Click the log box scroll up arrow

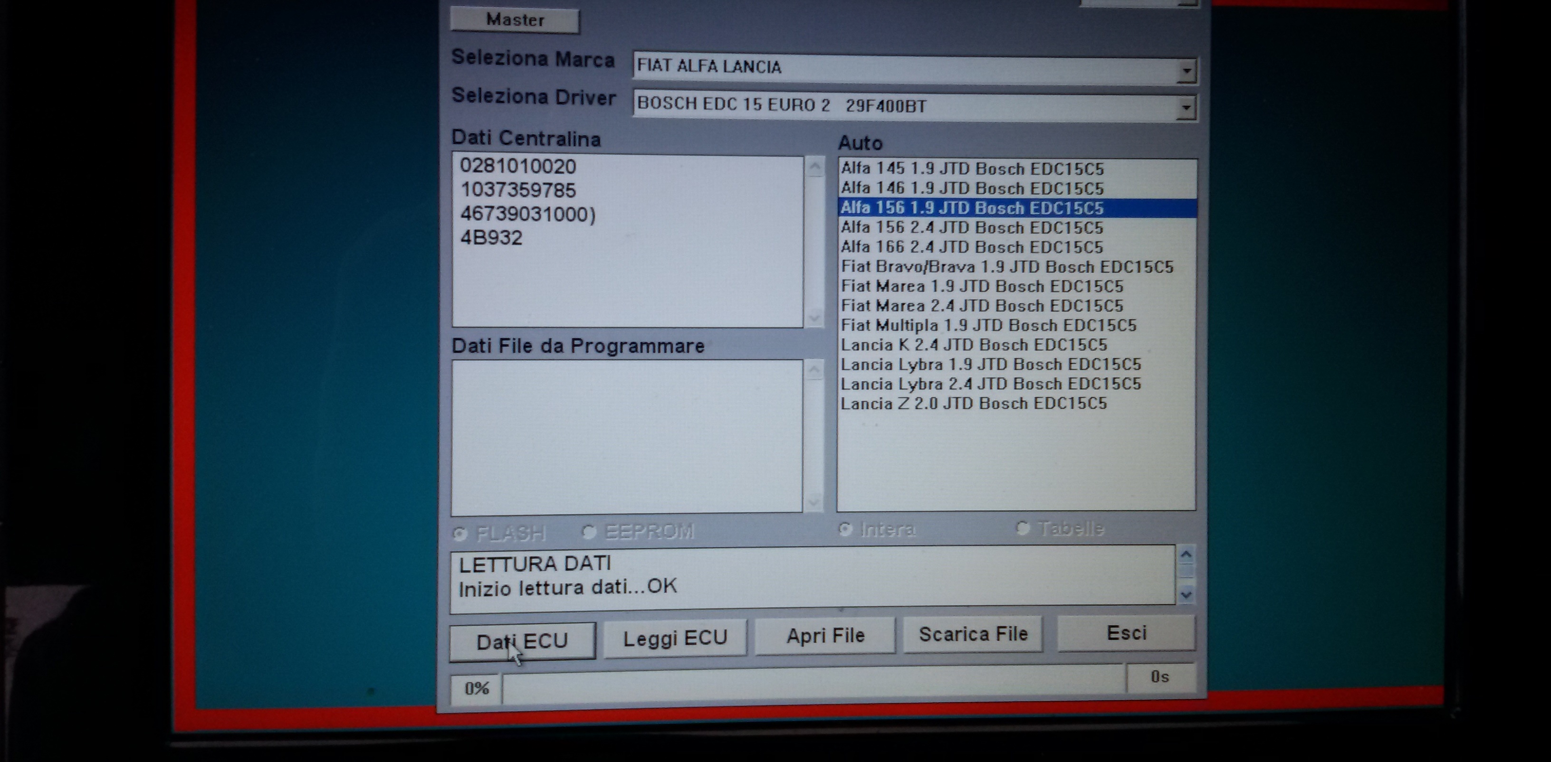coord(1186,555)
